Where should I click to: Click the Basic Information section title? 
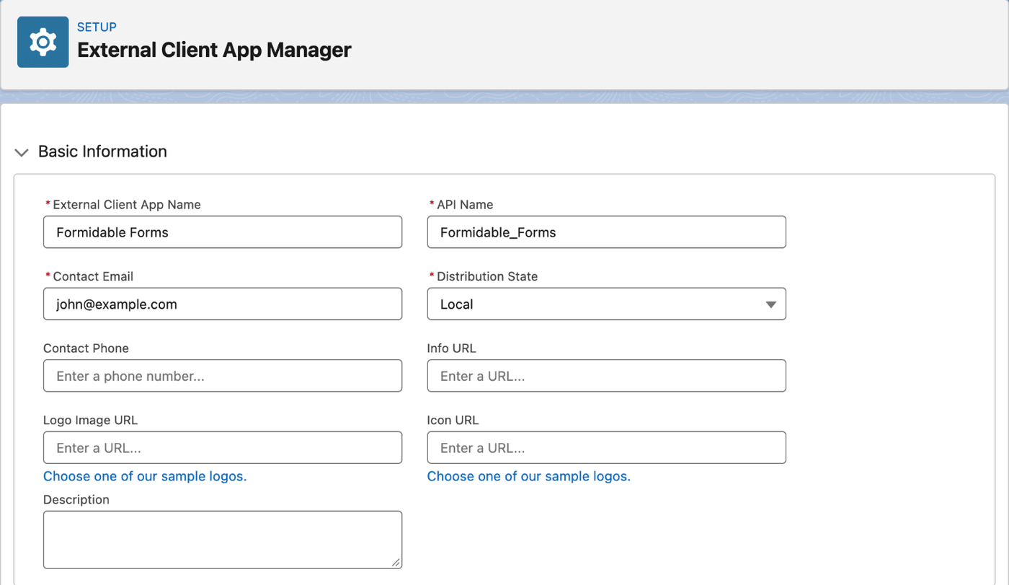pos(102,151)
